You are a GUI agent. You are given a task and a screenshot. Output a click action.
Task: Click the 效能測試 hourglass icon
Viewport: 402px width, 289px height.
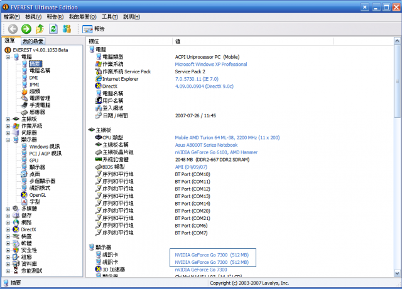[16, 271]
